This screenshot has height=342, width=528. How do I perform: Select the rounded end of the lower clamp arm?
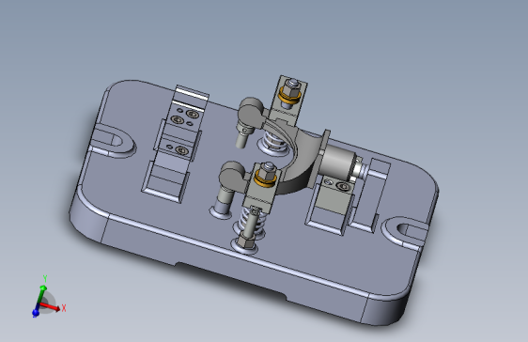coord(232,175)
